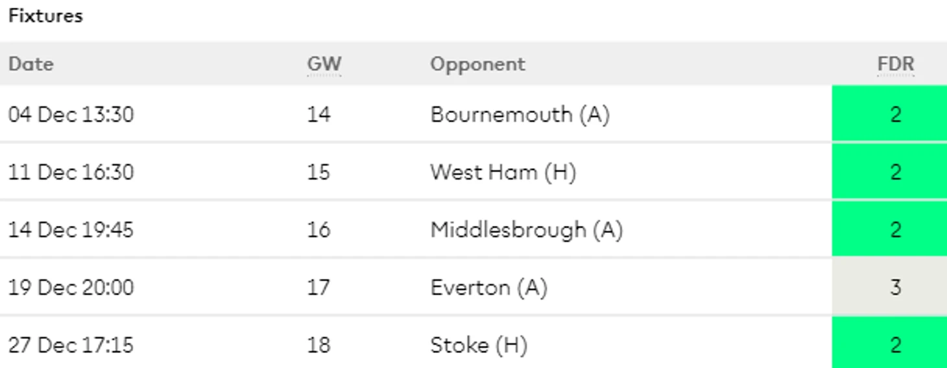
Task: Click the green FDR cell for West Ham
Action: click(889, 171)
